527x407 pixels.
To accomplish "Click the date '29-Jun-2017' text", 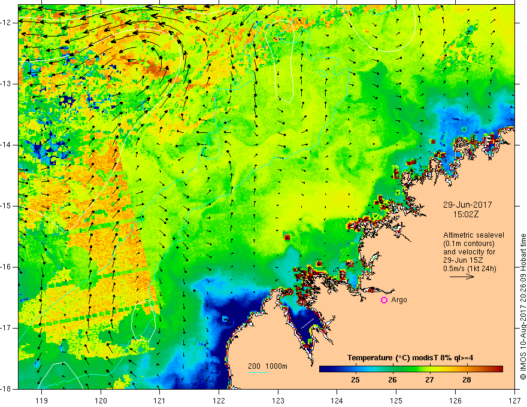I will point(467,205).
